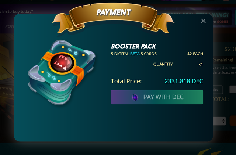Click the $2 EACH price label

[x=195, y=54]
